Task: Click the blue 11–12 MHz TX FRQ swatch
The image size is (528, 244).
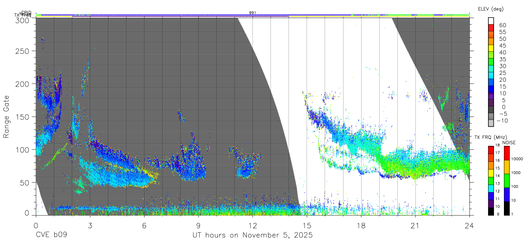Action: 491,196
